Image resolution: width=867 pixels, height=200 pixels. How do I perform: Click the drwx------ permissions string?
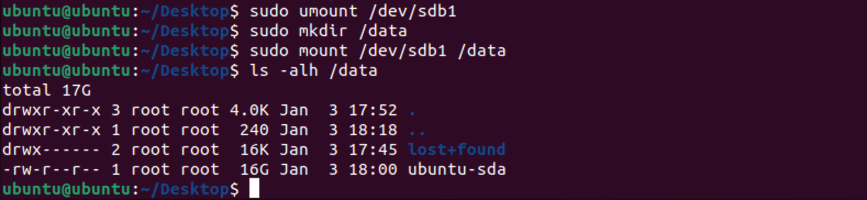52,149
